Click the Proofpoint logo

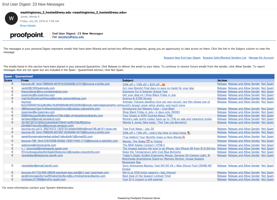tap(27, 35)
